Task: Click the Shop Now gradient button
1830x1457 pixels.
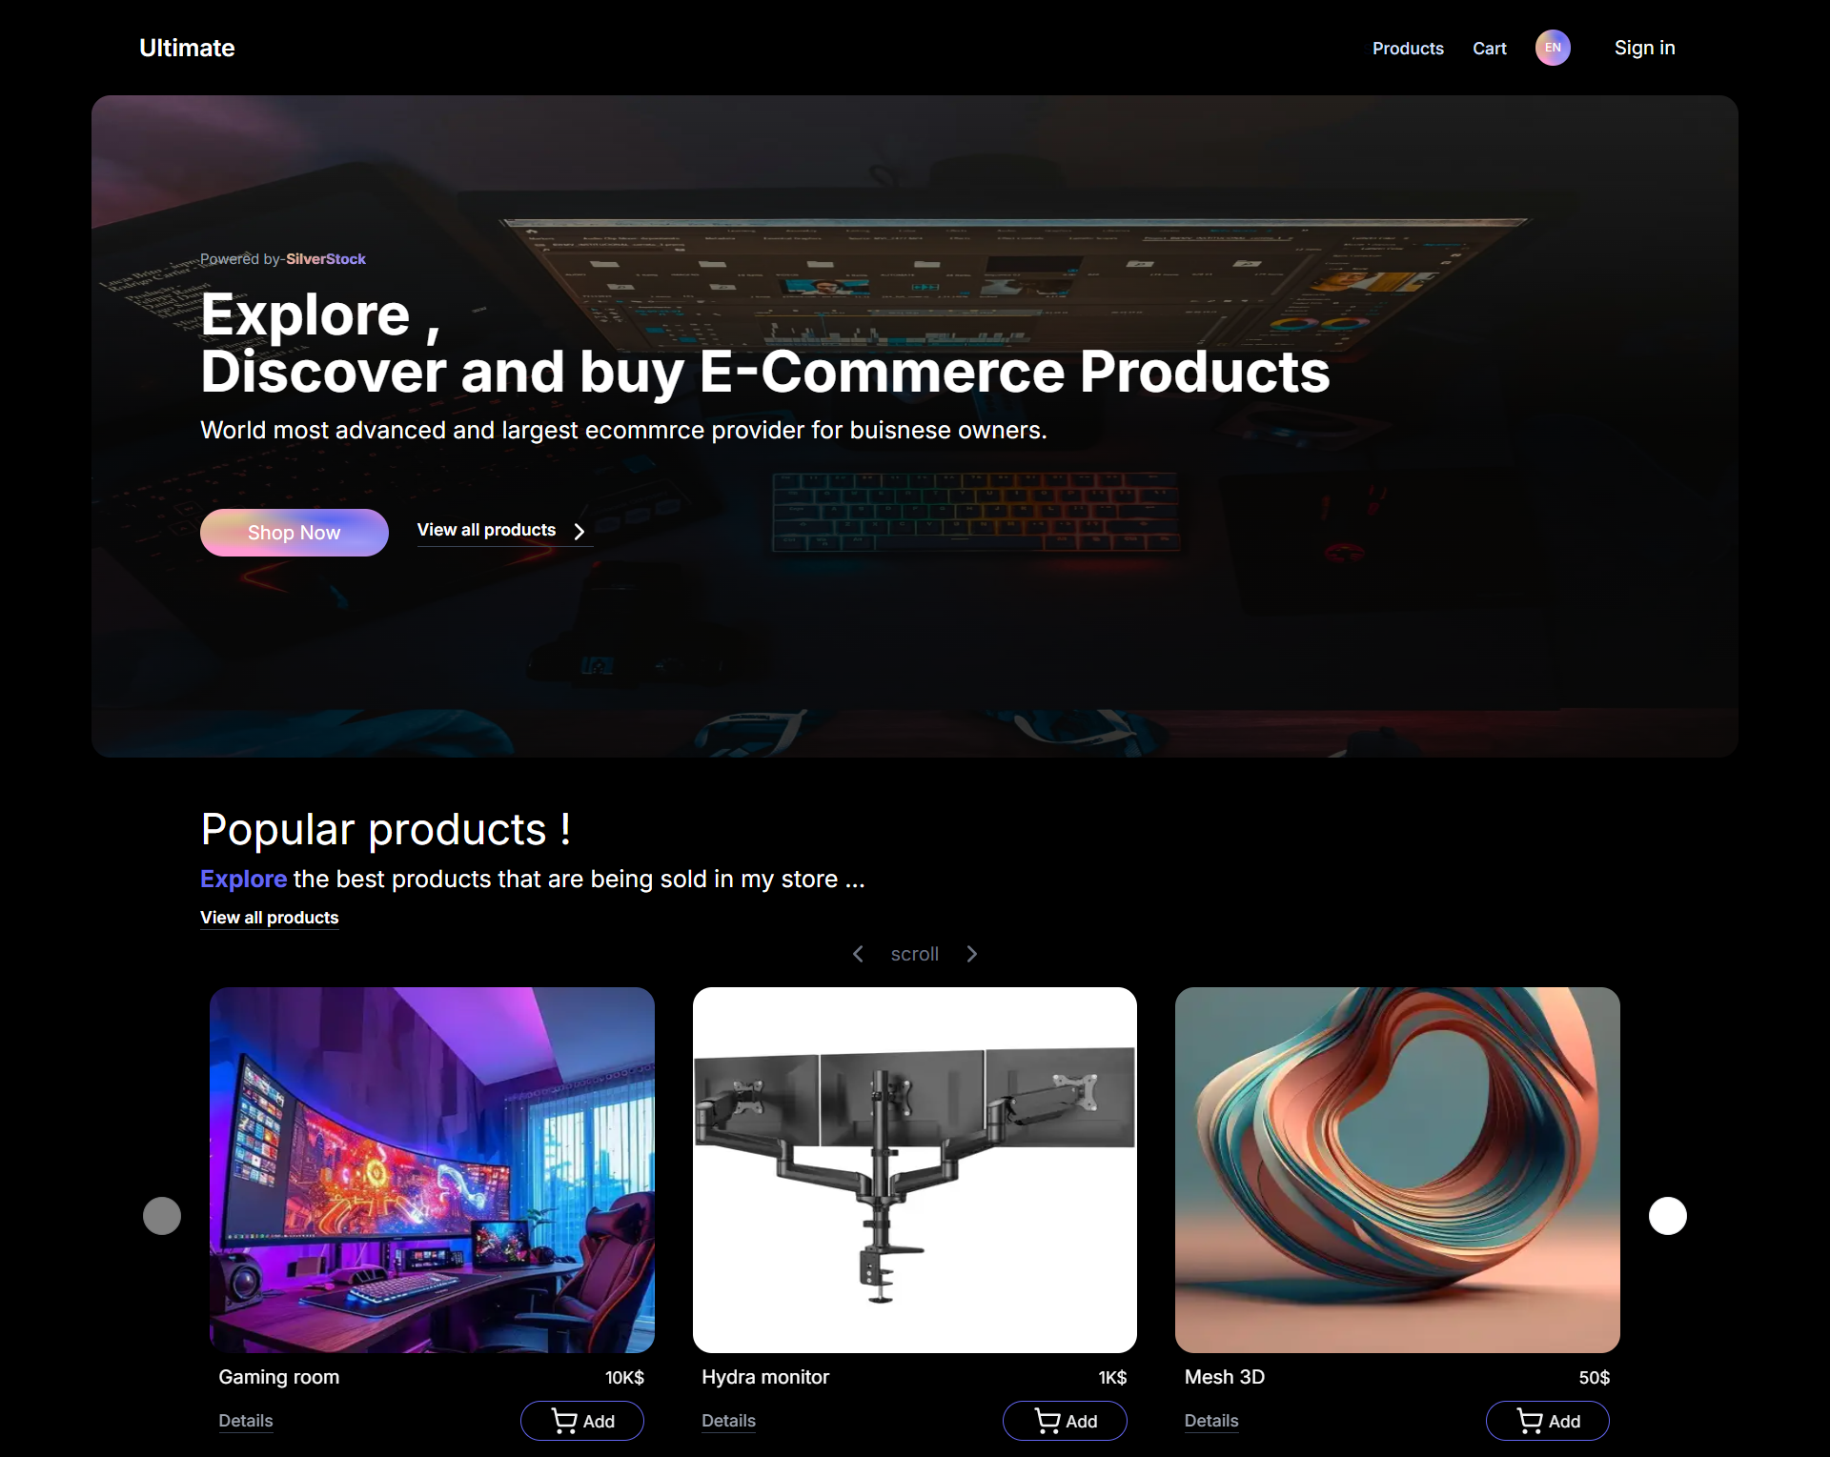Action: click(x=295, y=533)
